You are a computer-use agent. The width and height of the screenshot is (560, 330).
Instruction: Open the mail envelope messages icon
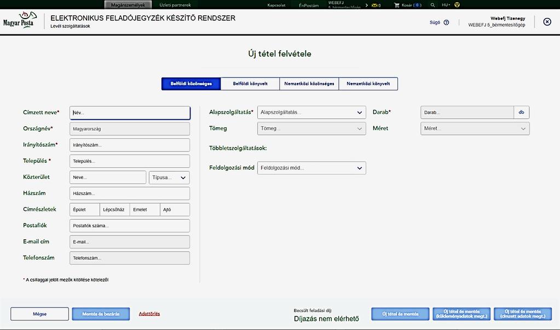coord(374,5)
